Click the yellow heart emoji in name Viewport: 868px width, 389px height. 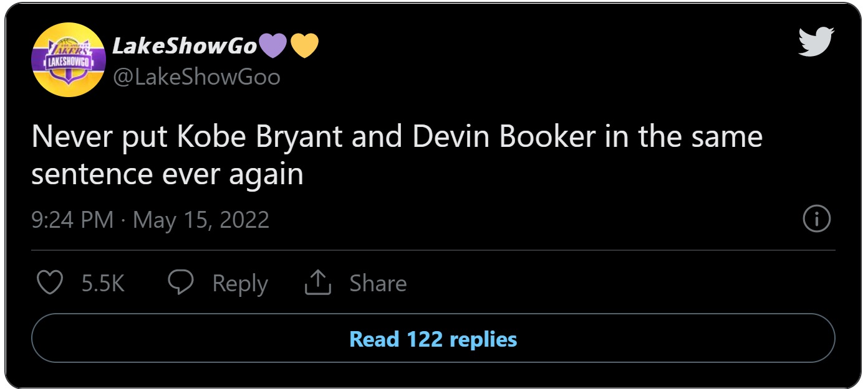[x=304, y=45]
